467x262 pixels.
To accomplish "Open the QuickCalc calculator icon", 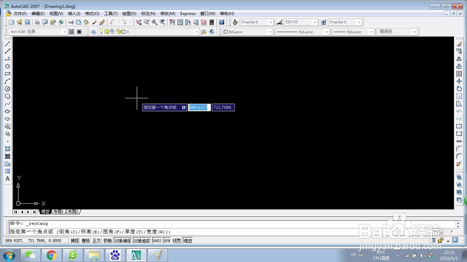I will [212, 22].
